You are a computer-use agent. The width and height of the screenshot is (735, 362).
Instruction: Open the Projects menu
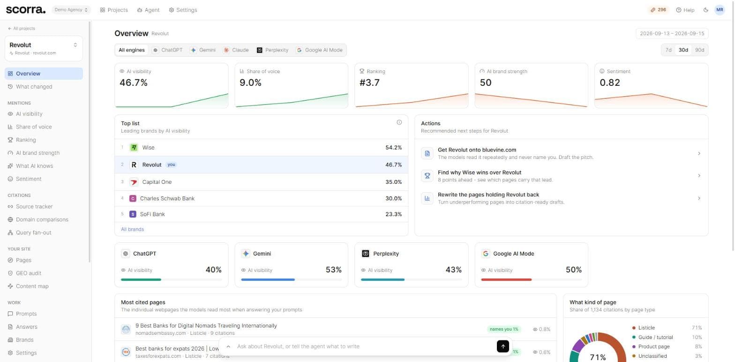click(x=114, y=10)
